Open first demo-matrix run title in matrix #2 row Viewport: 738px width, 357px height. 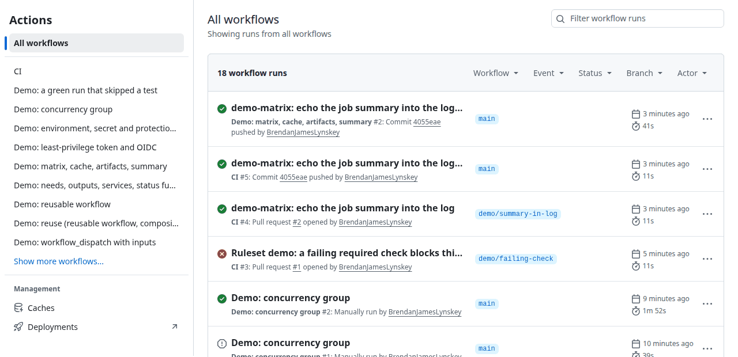coord(347,108)
